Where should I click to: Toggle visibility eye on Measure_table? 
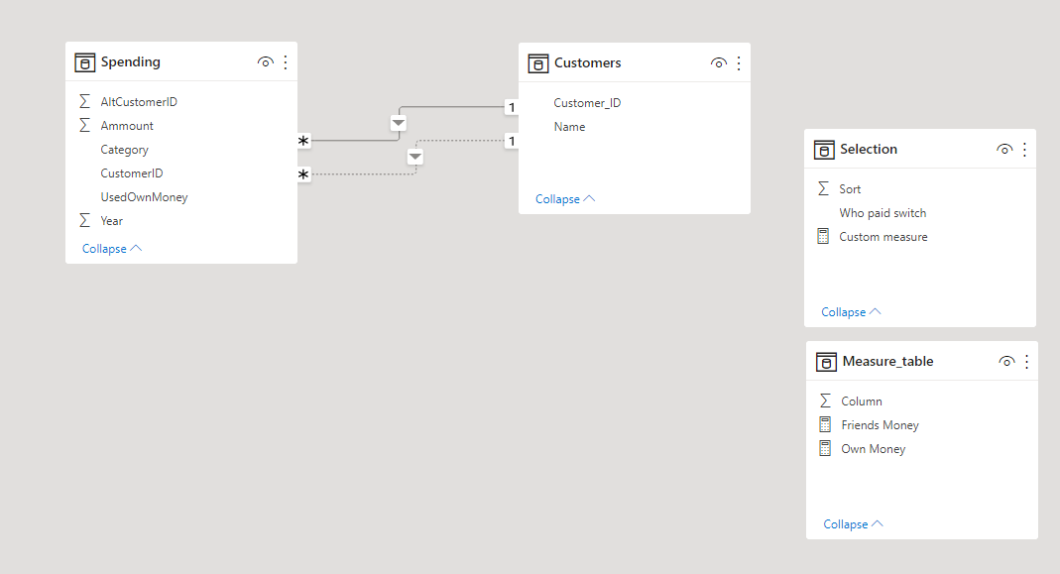tap(1006, 362)
